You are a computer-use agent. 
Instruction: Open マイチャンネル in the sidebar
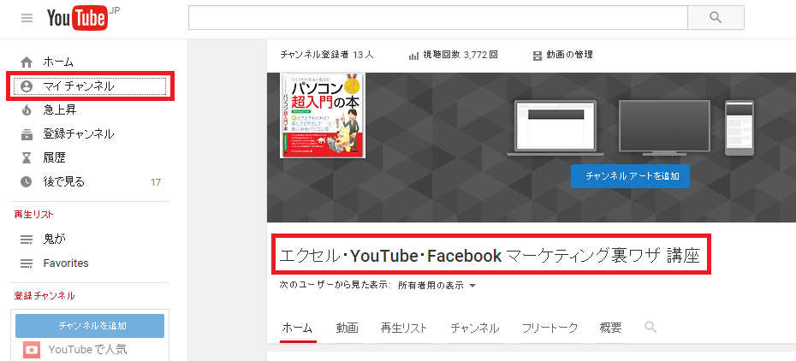pyautogui.click(x=90, y=86)
